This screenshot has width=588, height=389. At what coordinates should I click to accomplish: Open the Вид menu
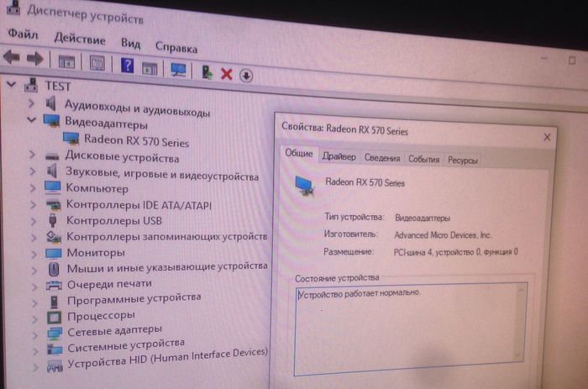[130, 43]
